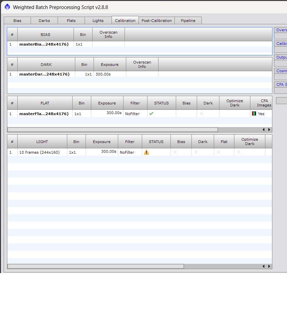Click the Yes CFA value in the masterFlat row
Screen dimensions: 287x320
261,114
